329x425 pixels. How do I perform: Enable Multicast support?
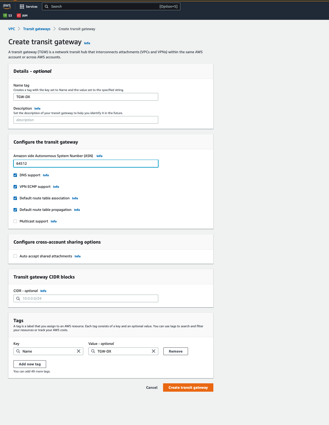coord(15,221)
